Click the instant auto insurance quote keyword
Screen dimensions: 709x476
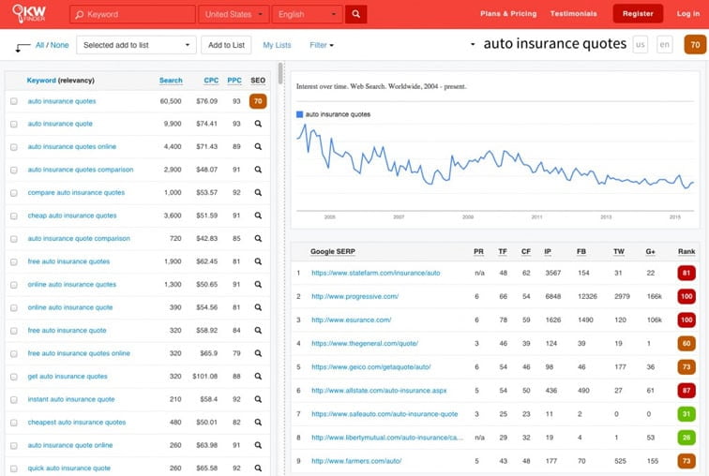tap(71, 399)
